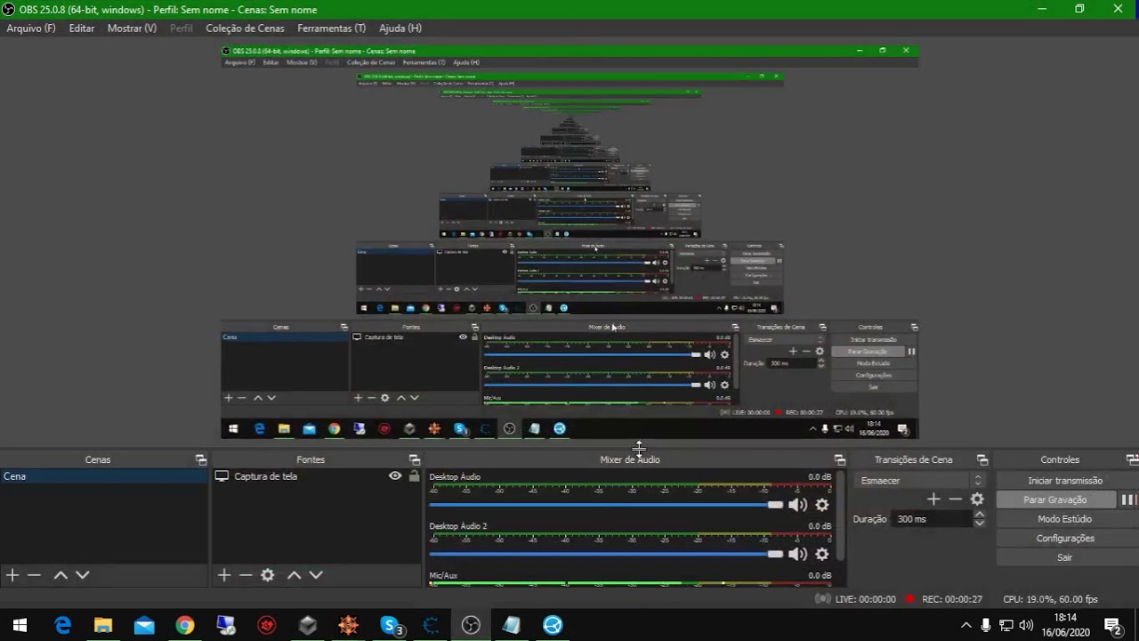Add a scene transition with the plus icon

coord(933,499)
